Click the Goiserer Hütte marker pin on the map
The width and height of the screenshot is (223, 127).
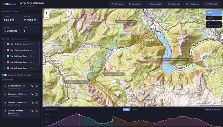pos(125,25)
